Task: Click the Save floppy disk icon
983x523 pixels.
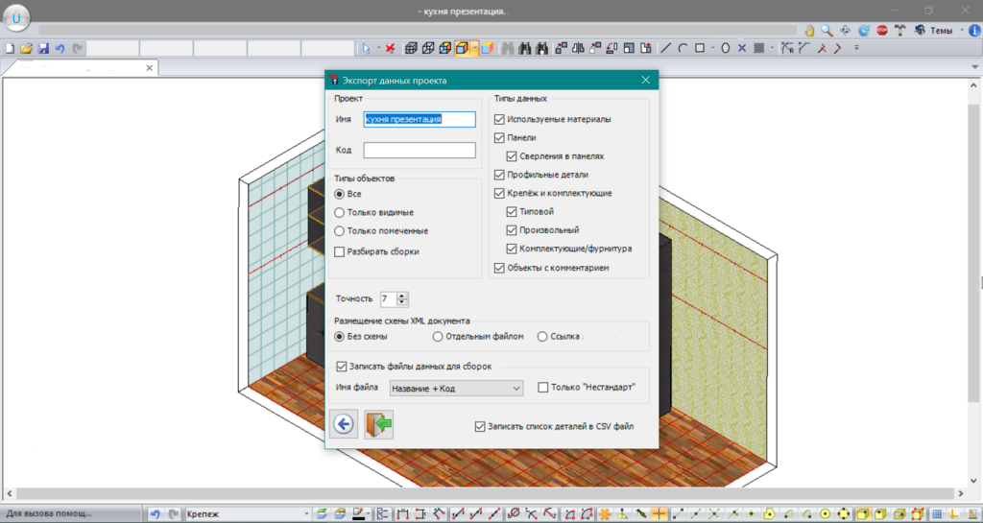Action: (x=43, y=48)
